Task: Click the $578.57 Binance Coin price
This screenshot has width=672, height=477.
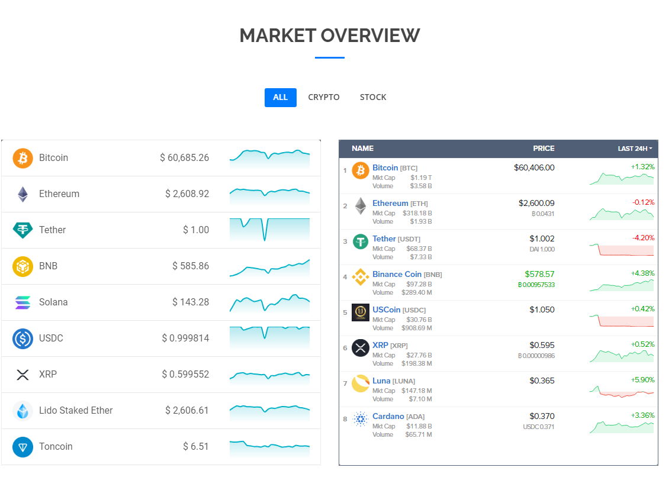Action: click(x=539, y=274)
